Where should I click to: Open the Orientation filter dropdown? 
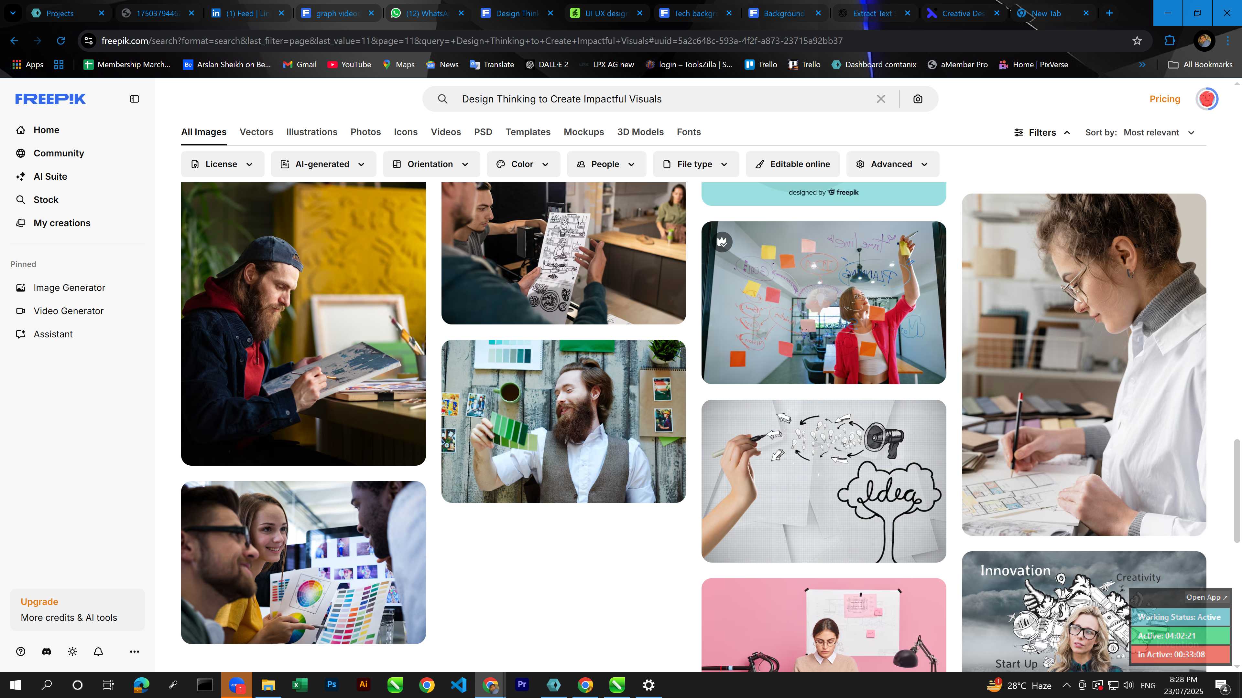coord(431,164)
